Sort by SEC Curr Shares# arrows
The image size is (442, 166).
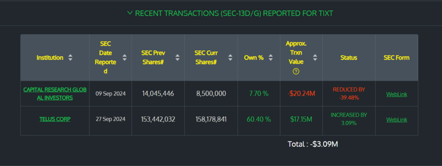tap(230, 58)
